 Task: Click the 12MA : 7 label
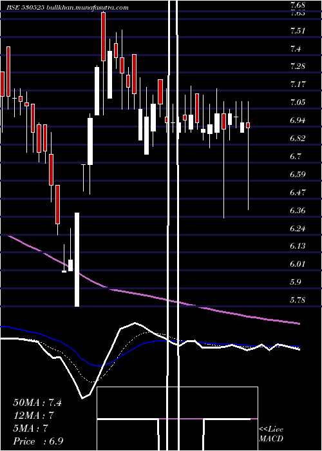[33, 416]
